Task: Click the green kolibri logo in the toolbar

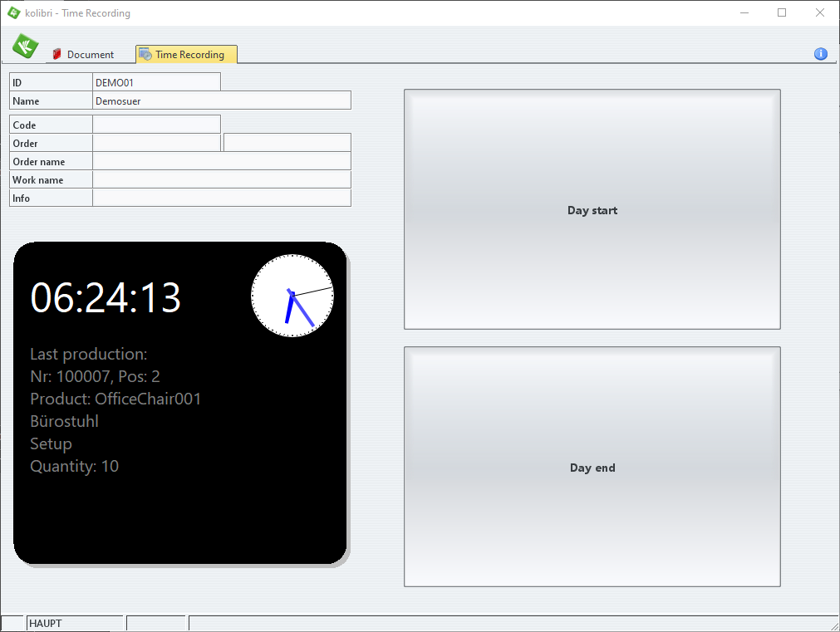Action: coord(25,47)
